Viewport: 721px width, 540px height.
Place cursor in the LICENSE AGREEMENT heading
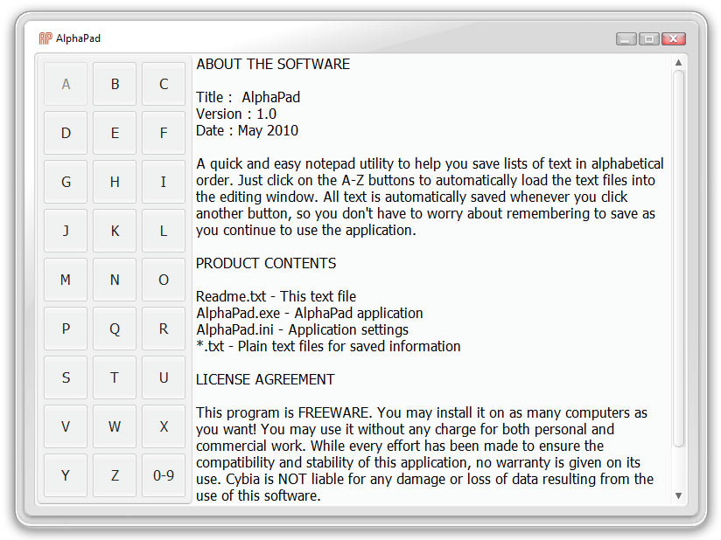tap(265, 379)
